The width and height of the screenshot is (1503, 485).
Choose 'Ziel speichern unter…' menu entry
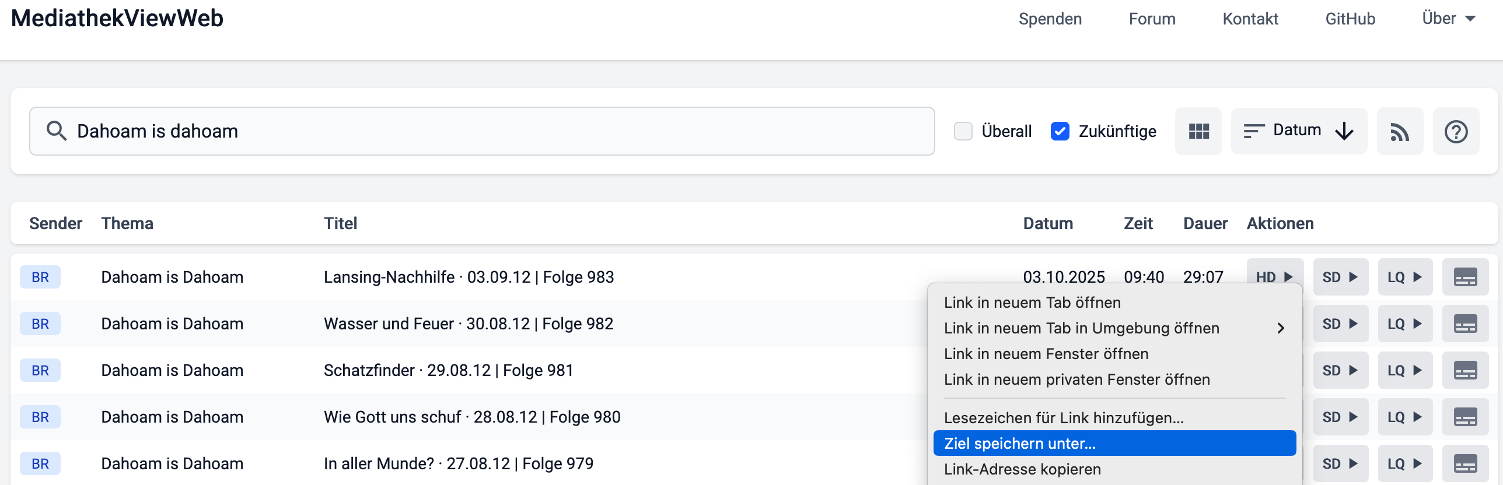tap(1114, 444)
